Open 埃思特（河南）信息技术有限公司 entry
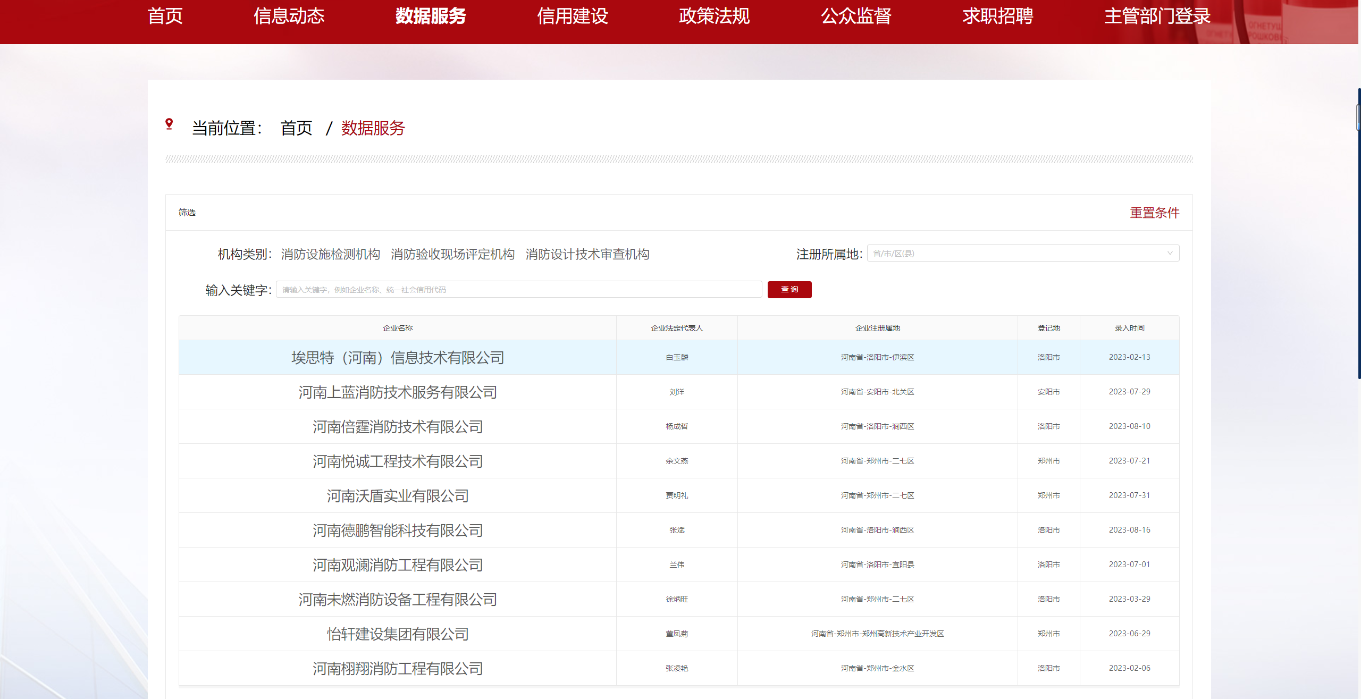This screenshot has width=1361, height=699. click(x=398, y=358)
